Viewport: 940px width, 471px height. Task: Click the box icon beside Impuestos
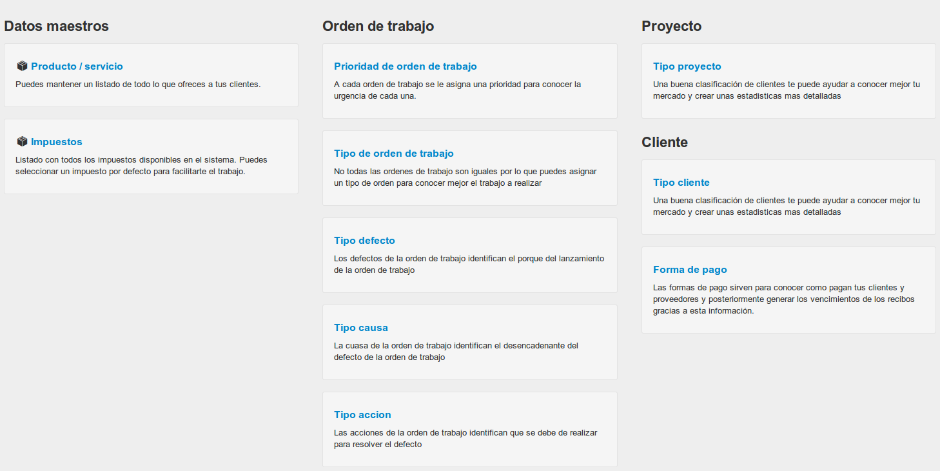coord(22,141)
